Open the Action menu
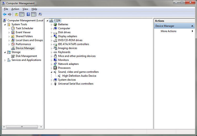The height and width of the screenshot is (136, 197). [15, 9]
